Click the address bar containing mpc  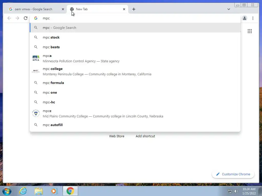click(135, 18)
